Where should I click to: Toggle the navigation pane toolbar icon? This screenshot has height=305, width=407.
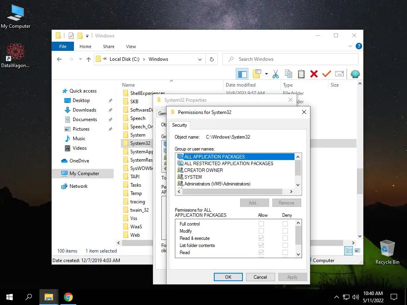coord(242,74)
